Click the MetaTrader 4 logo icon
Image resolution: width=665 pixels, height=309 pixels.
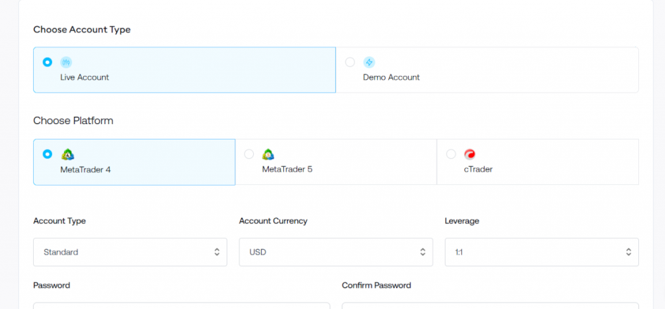tap(68, 154)
